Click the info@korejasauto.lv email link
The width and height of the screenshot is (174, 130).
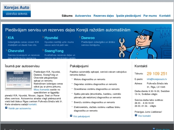coord(157,79)
